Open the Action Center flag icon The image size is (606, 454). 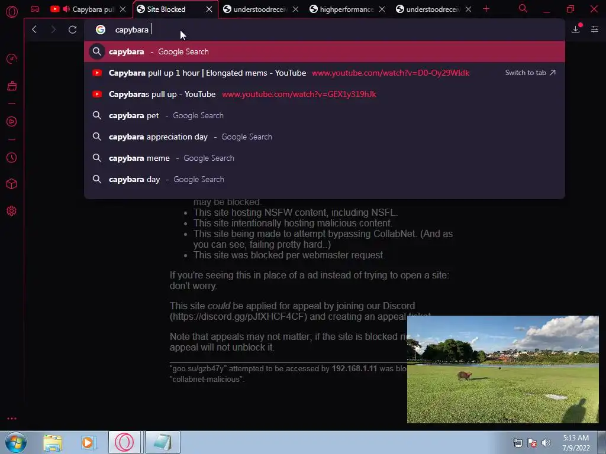532,443
